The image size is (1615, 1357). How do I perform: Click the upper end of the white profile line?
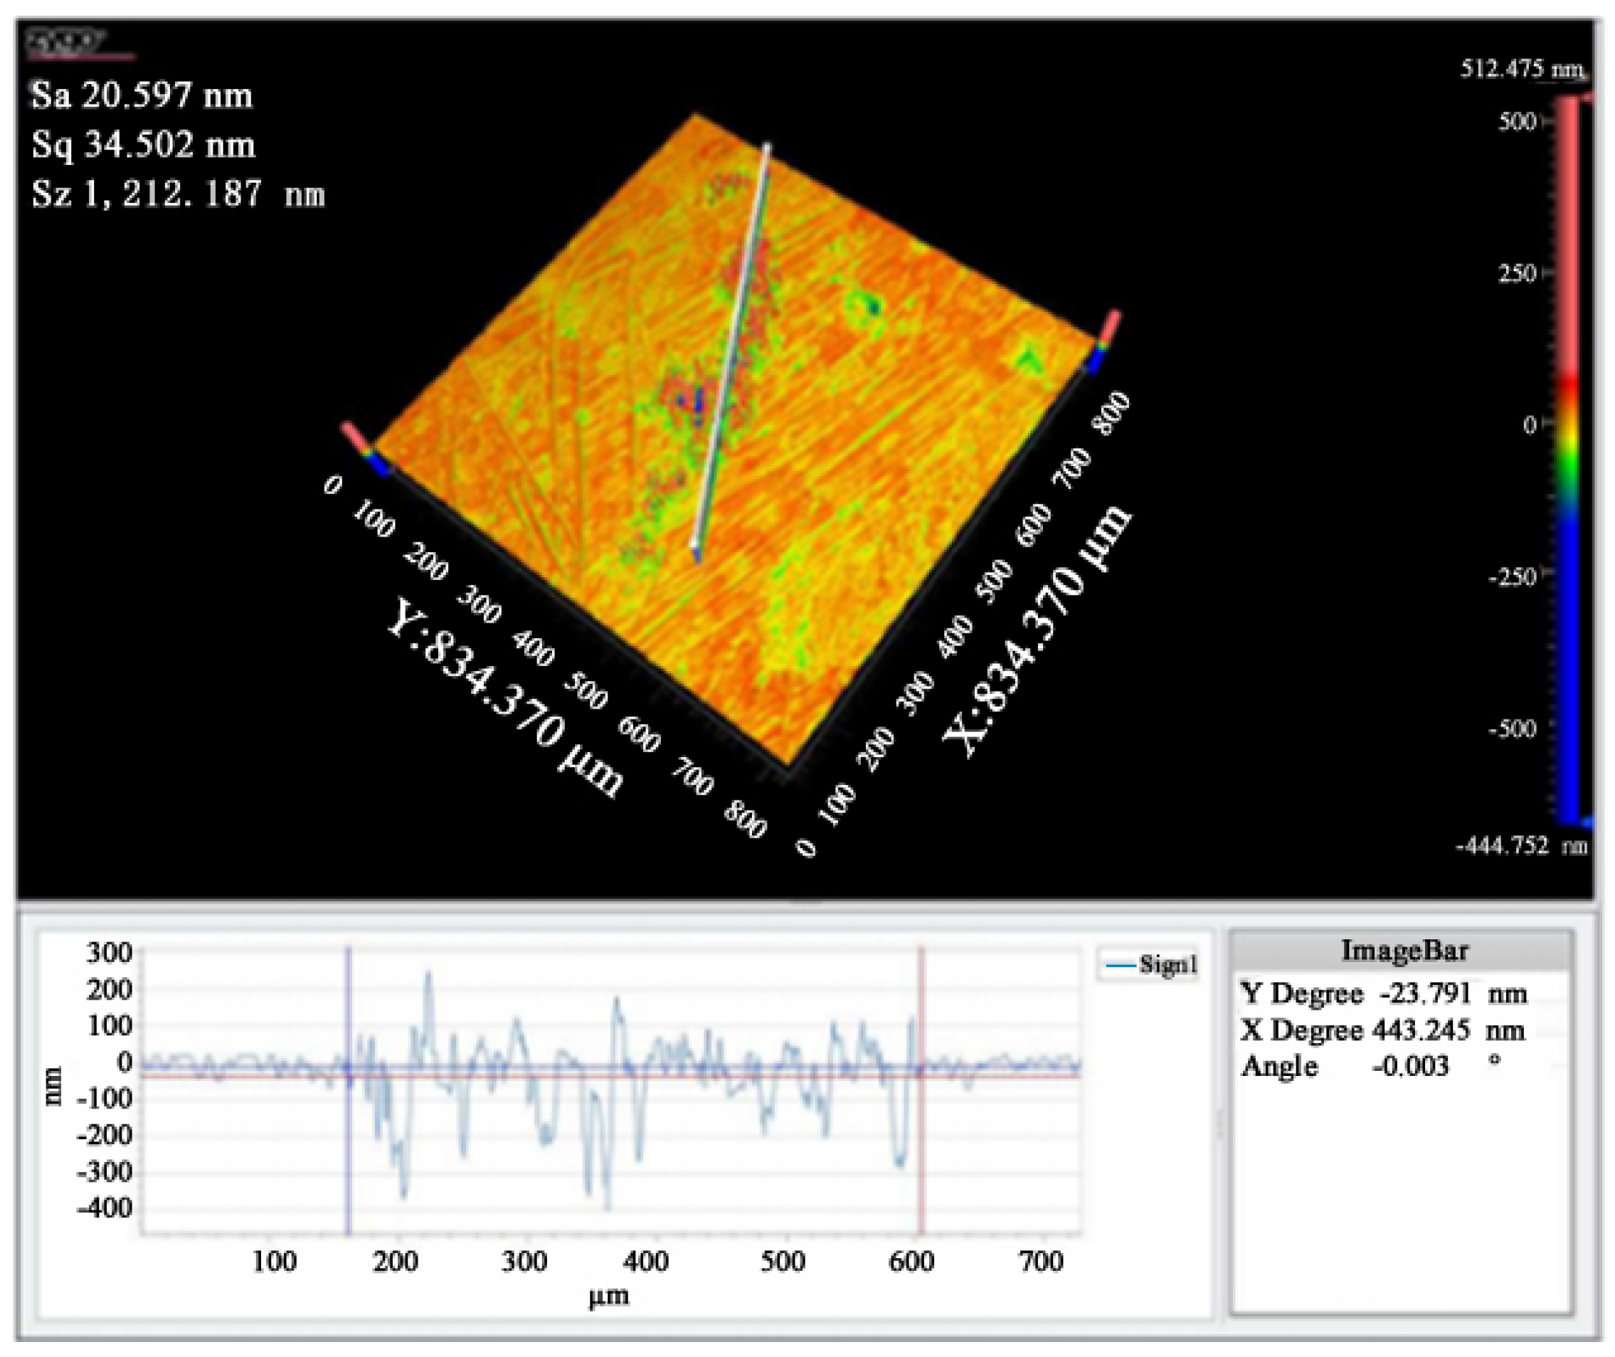tap(766, 146)
